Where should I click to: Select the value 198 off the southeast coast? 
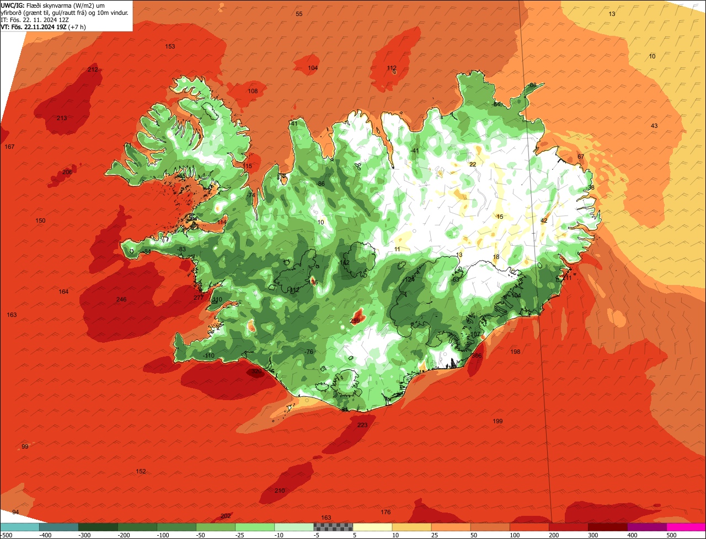click(515, 352)
